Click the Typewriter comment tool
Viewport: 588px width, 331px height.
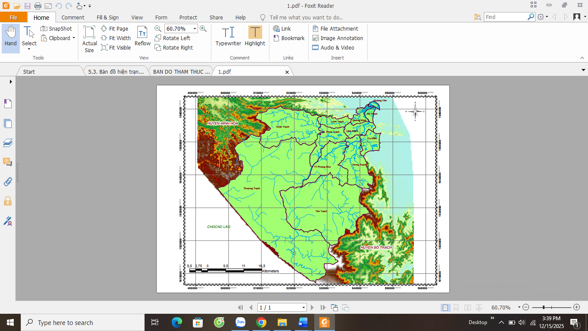coord(228,36)
